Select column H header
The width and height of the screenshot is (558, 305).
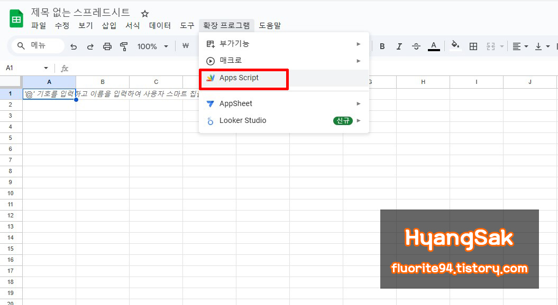coord(423,82)
